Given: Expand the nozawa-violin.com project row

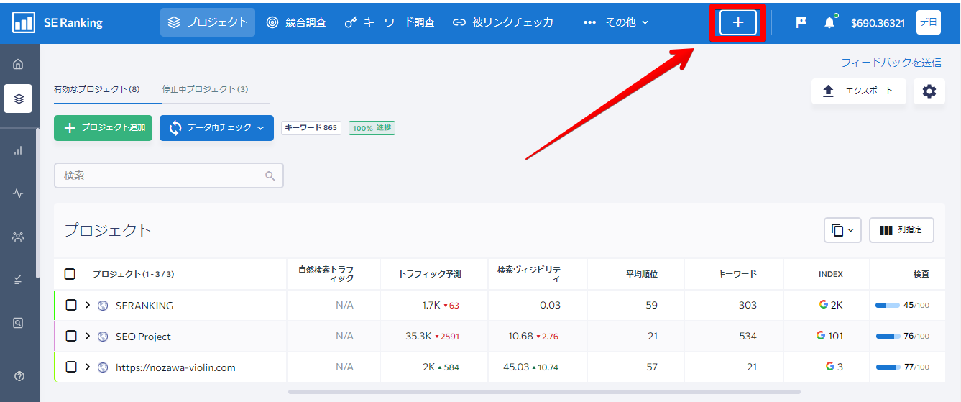Looking at the screenshot, I should pyautogui.click(x=88, y=367).
